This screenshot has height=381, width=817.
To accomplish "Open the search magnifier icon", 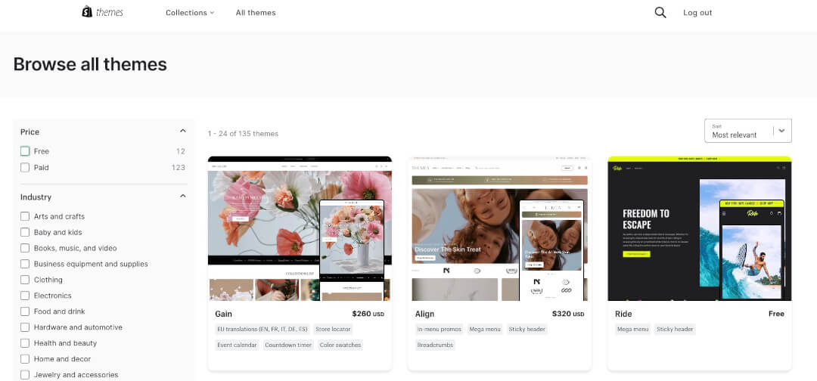I will tap(660, 13).
